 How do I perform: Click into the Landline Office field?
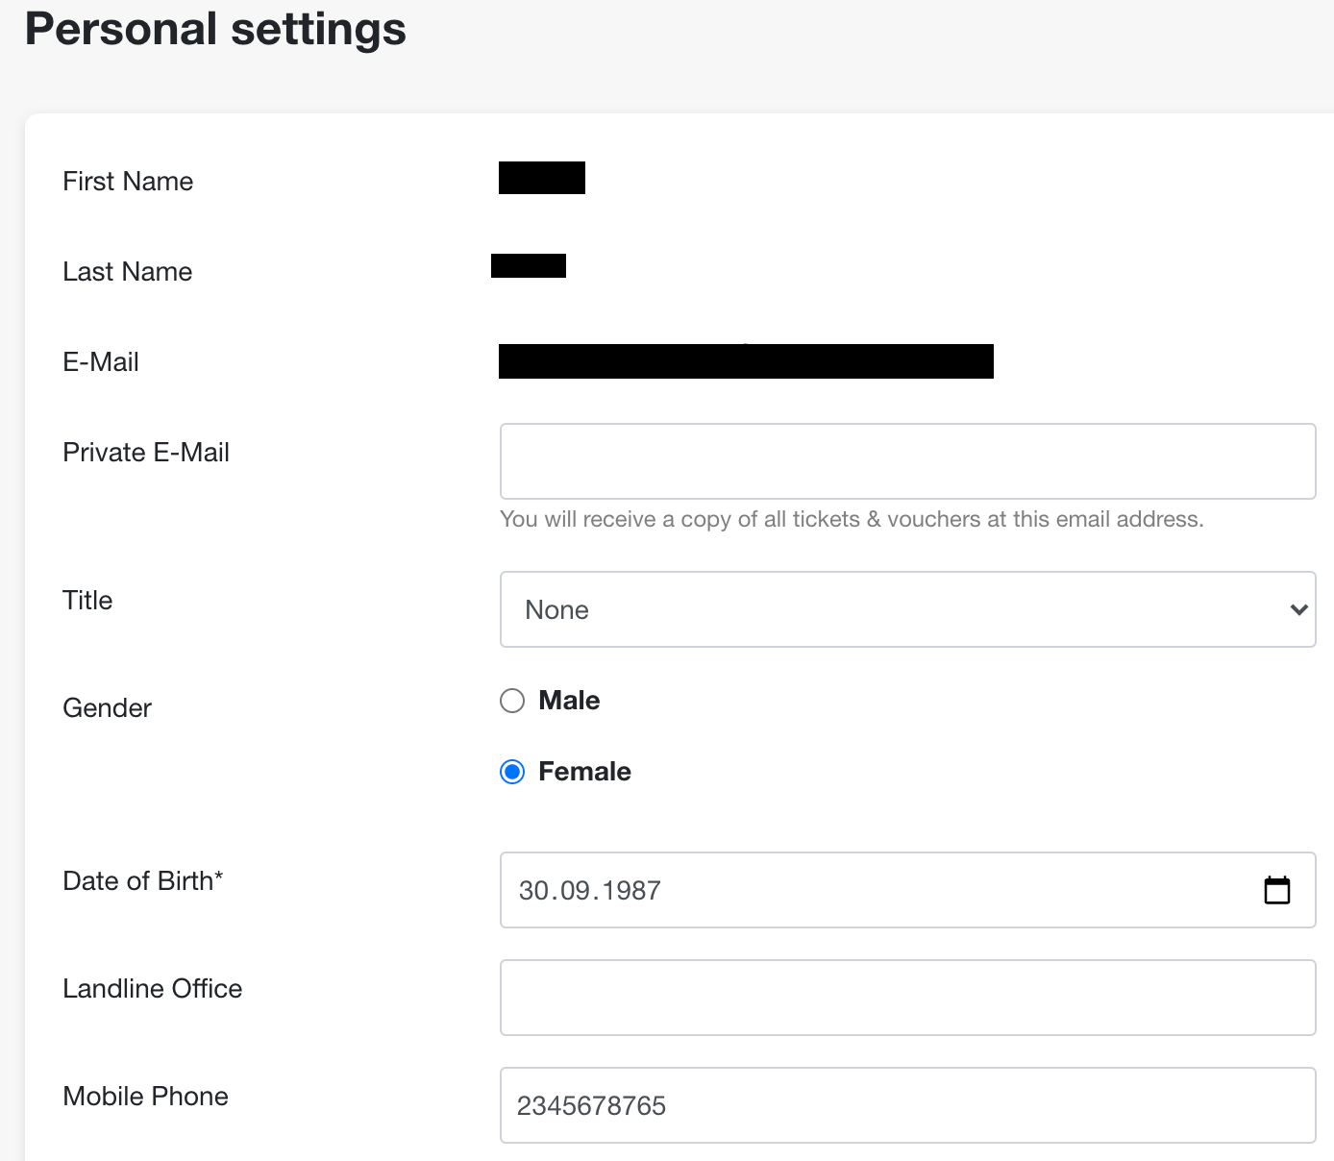(907, 998)
